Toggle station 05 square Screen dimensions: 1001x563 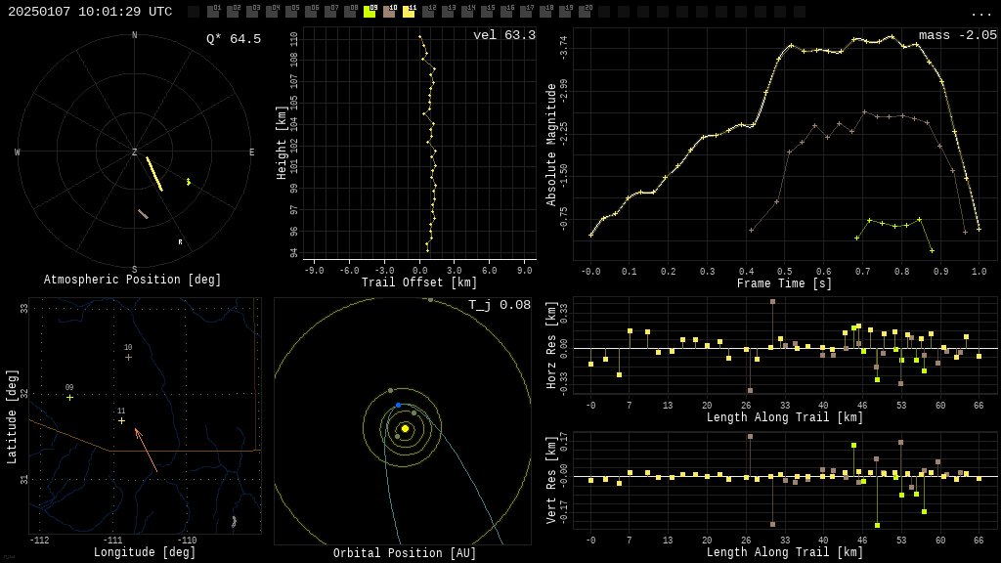point(291,12)
